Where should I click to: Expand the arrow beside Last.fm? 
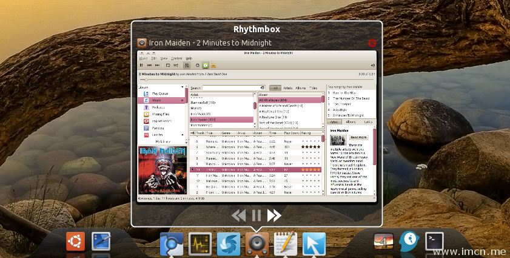point(182,135)
